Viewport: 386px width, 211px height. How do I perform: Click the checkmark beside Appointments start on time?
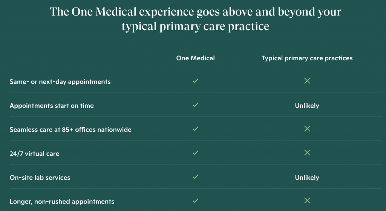[x=196, y=105]
